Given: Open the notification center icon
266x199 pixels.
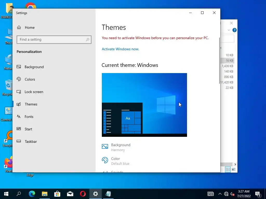Looking at the screenshot, I should pos(258,194).
